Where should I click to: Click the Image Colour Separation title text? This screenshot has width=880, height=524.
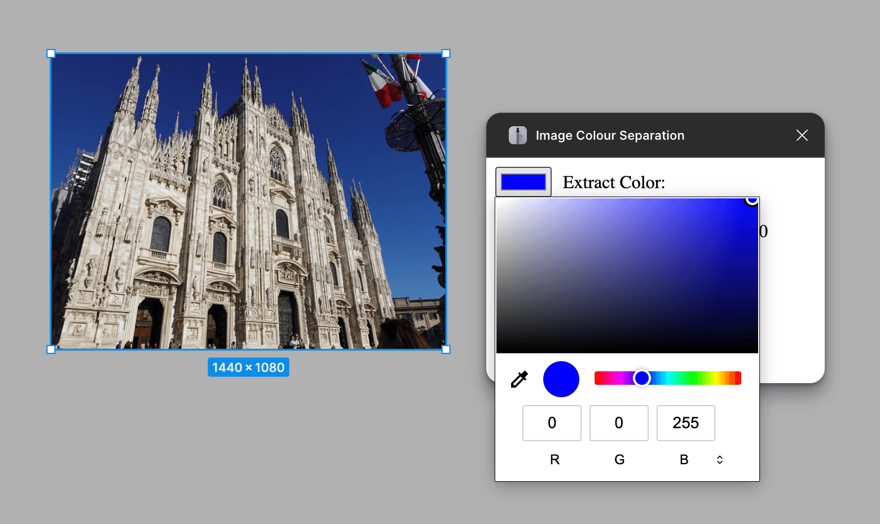coord(610,135)
